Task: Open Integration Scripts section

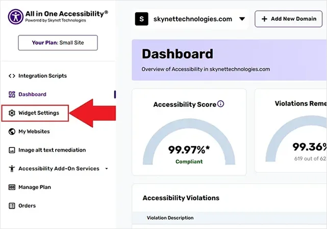Action: pyautogui.click(x=42, y=76)
